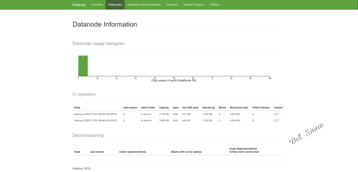Image resolution: width=358 pixels, height=172 pixels.
Task: Click the 16.99 GB capacity value
Action: coord(164,120)
